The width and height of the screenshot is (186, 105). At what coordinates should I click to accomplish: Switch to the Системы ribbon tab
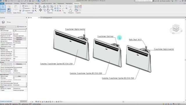point(17,3)
